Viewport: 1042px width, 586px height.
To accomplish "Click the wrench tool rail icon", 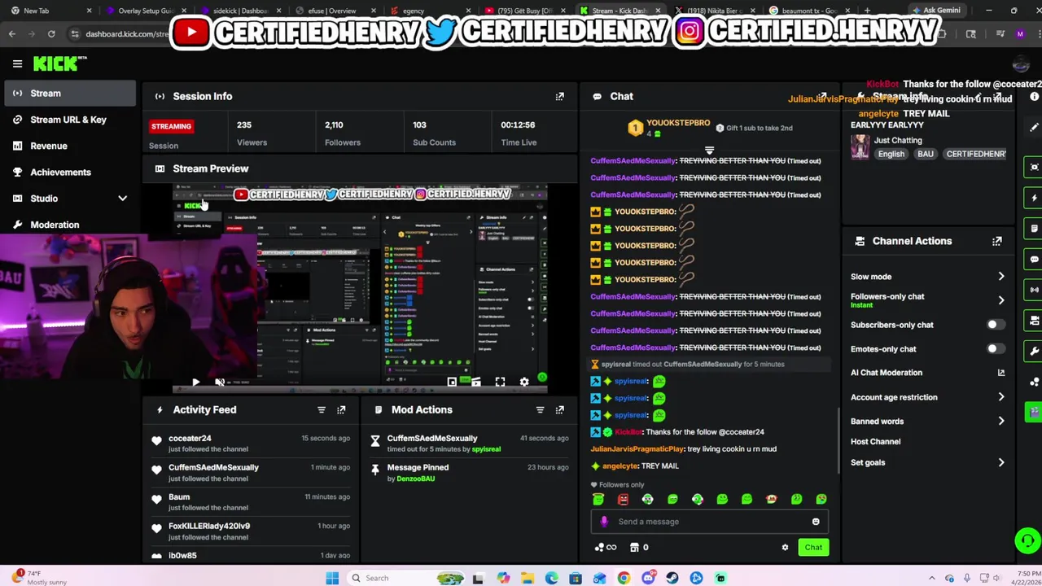I will coord(1034,351).
